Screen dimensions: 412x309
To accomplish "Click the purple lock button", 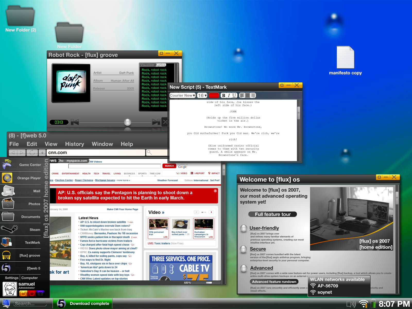I will tap(41, 293).
